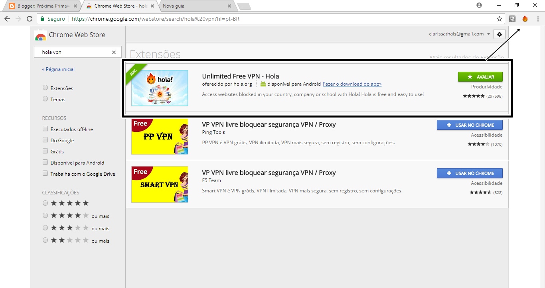Open the PP VPN thumbnail image
Image resolution: width=545 pixels, height=288 pixels.
tap(160, 136)
